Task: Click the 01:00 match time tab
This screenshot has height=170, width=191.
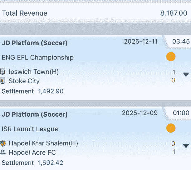Action: click(181, 113)
